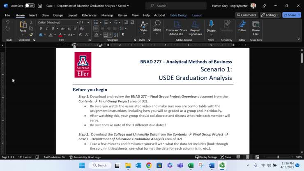The image size is (304, 171).
Task: Click Create and Share Adobe PDF
Action: (176, 28)
